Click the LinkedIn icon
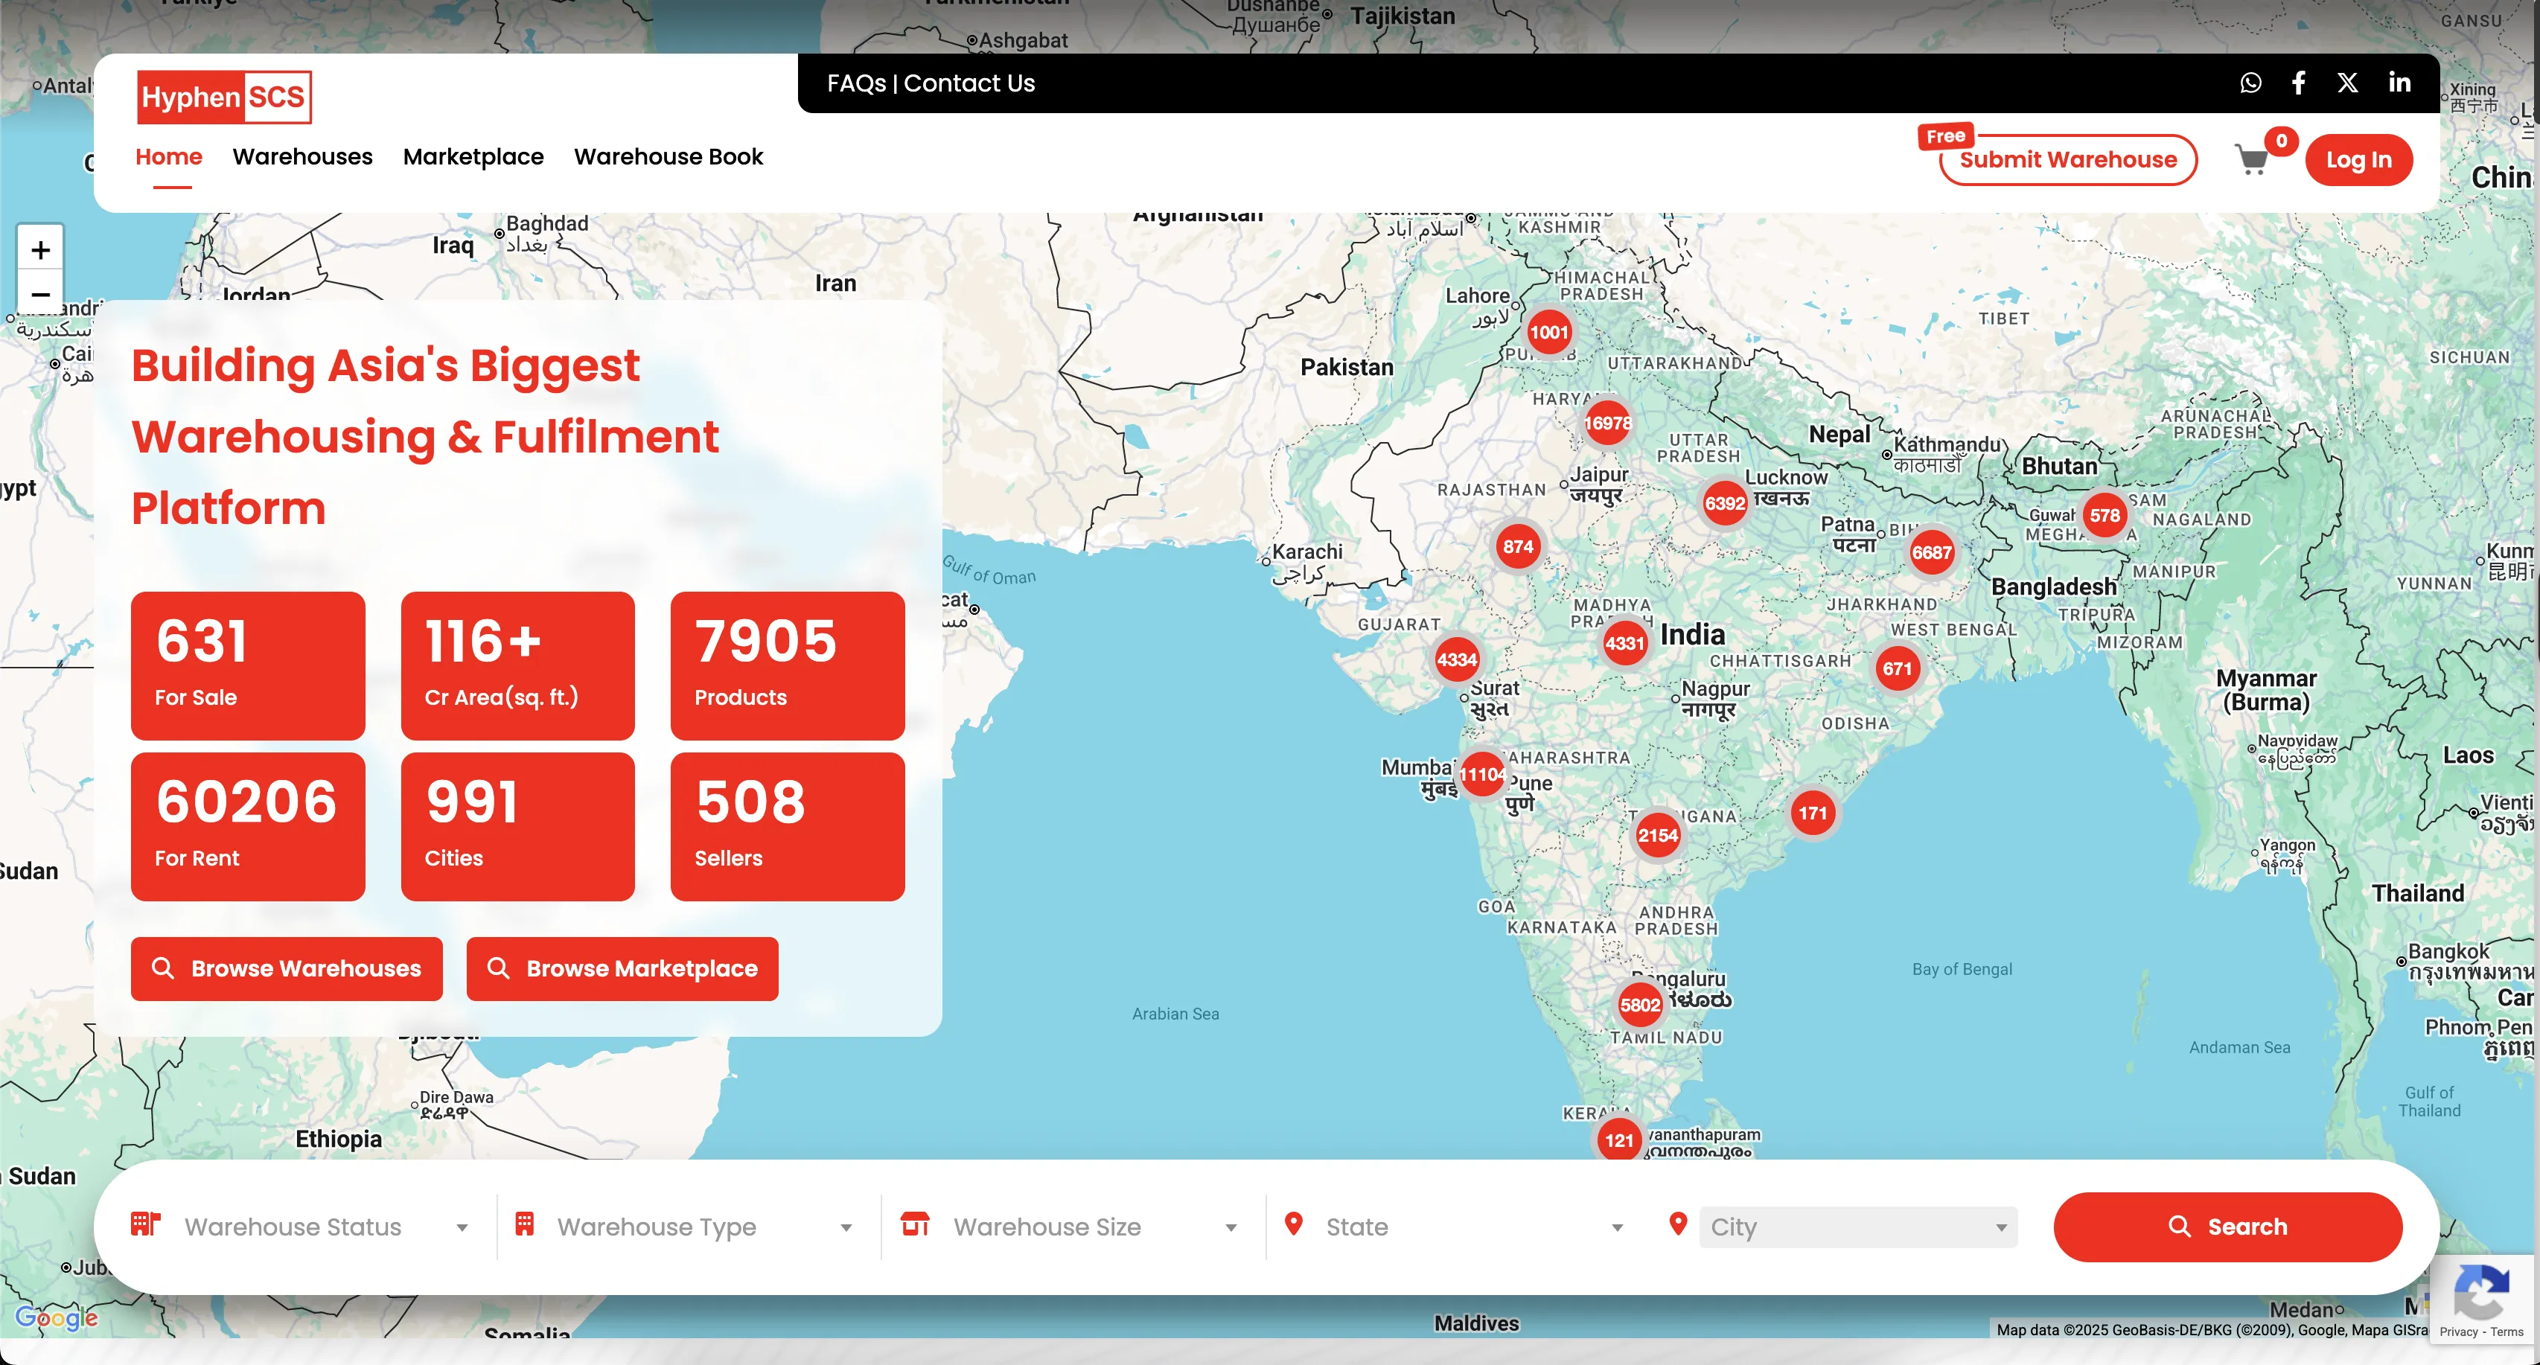This screenshot has height=1365, width=2540. point(2399,83)
